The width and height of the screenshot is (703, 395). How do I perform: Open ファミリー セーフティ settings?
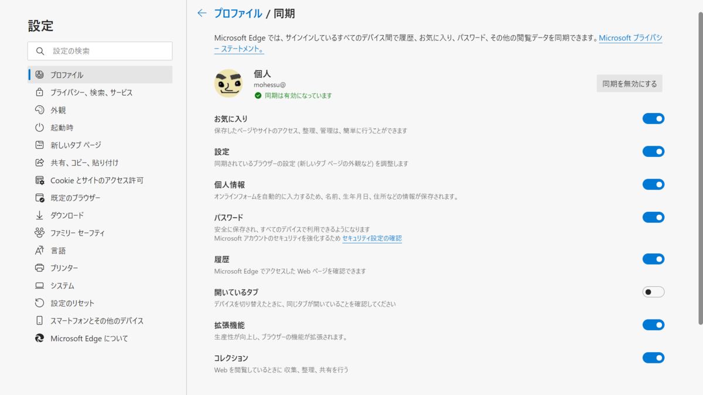point(100,233)
